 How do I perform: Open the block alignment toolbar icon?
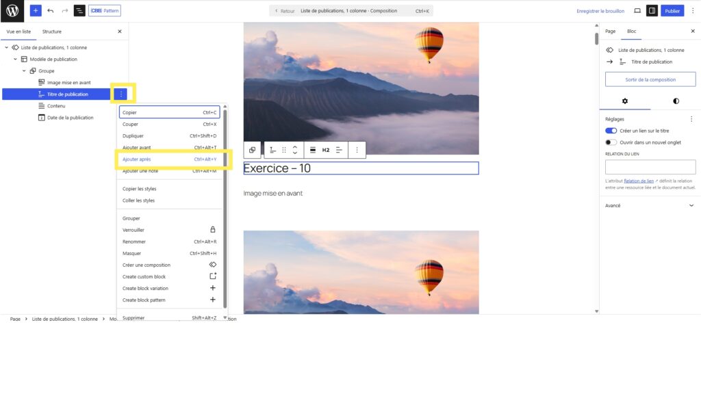click(x=313, y=150)
